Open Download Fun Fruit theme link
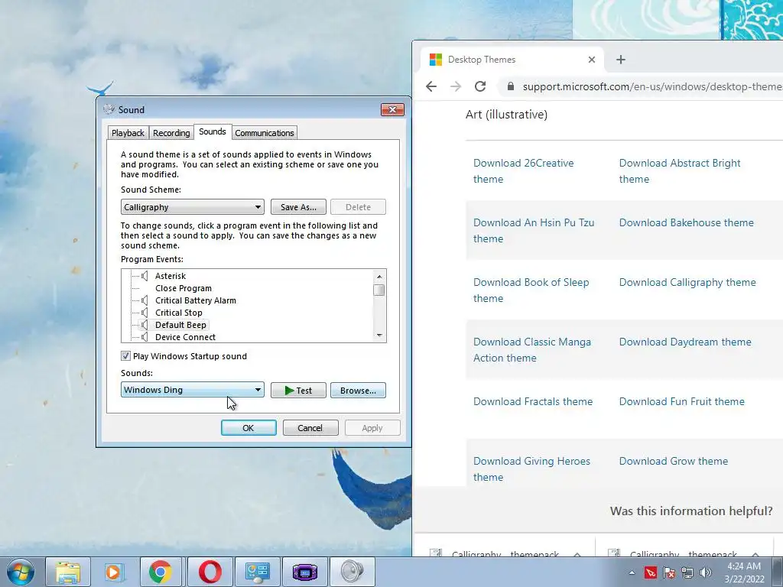 point(681,401)
